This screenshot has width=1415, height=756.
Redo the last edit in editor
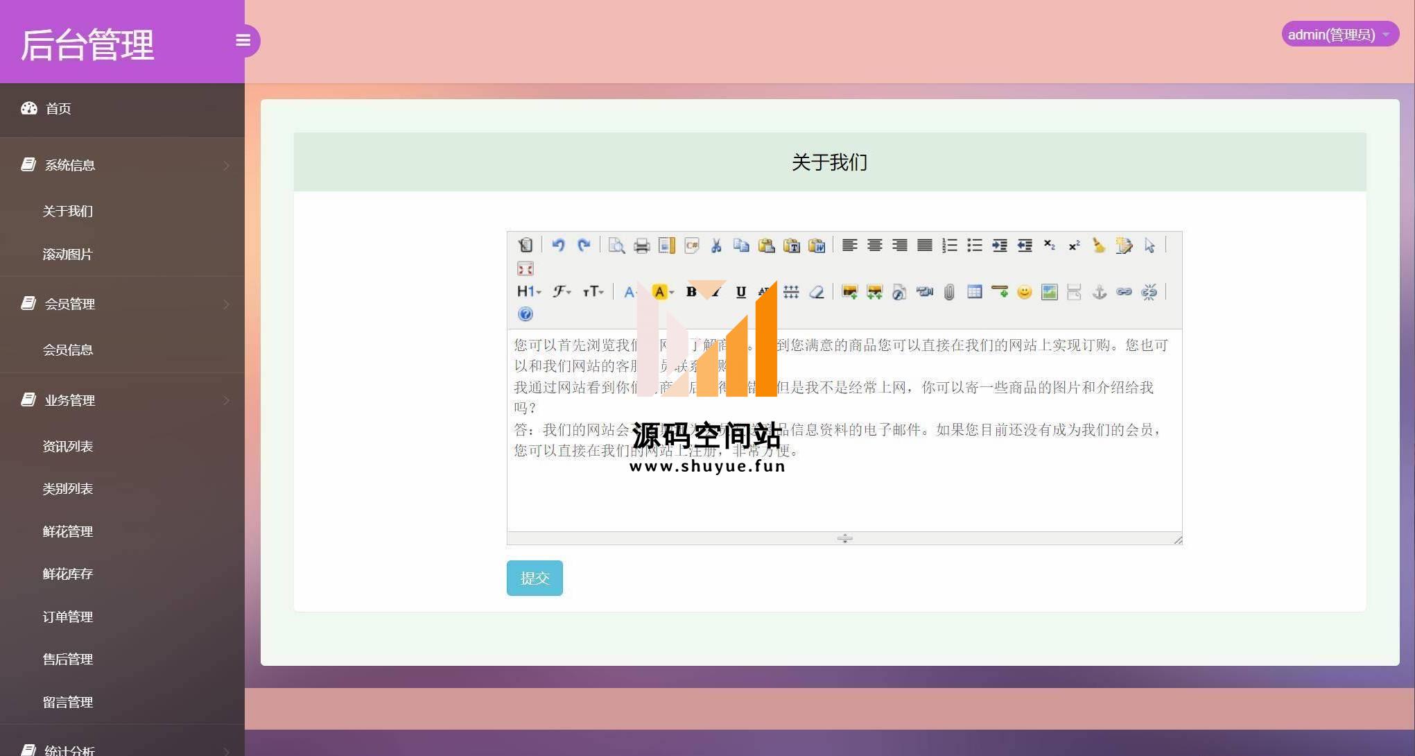click(x=584, y=245)
